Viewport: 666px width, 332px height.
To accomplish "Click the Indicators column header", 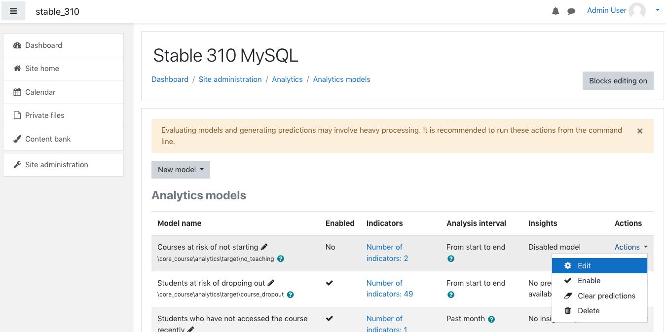I will 384,223.
